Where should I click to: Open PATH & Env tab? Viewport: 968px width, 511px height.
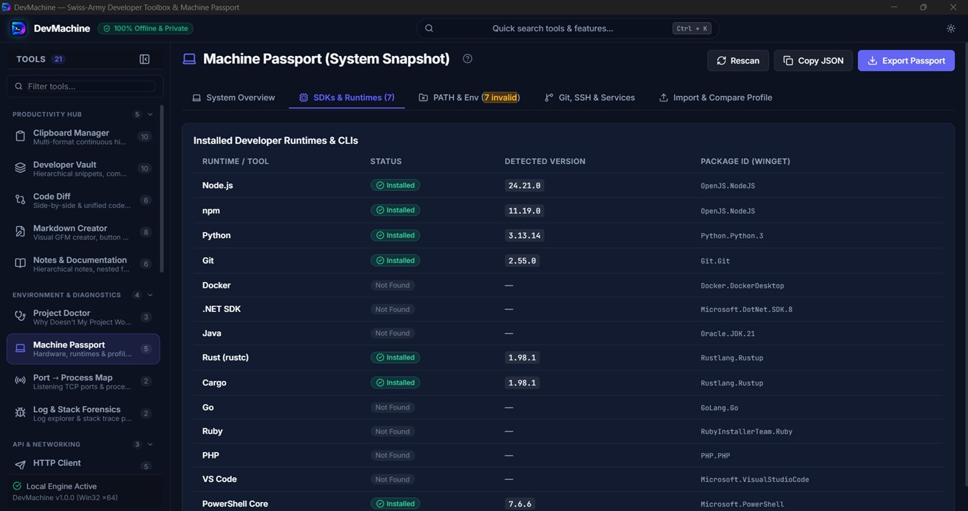point(469,97)
